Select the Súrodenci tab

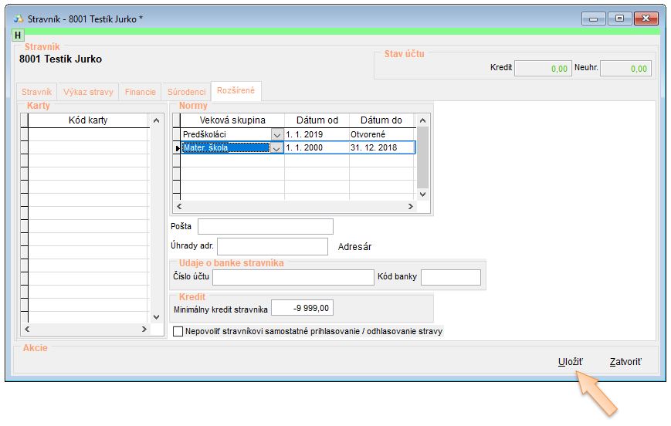[186, 92]
